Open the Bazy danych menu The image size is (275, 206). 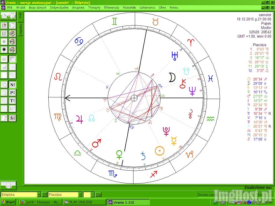click(38, 8)
